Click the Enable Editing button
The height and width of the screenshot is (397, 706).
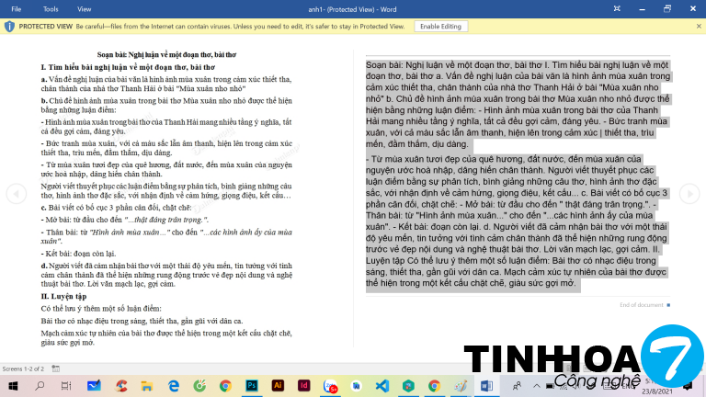[440, 26]
